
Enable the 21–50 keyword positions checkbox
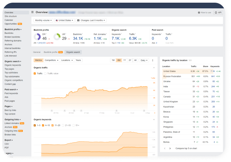[x=63, y=125]
